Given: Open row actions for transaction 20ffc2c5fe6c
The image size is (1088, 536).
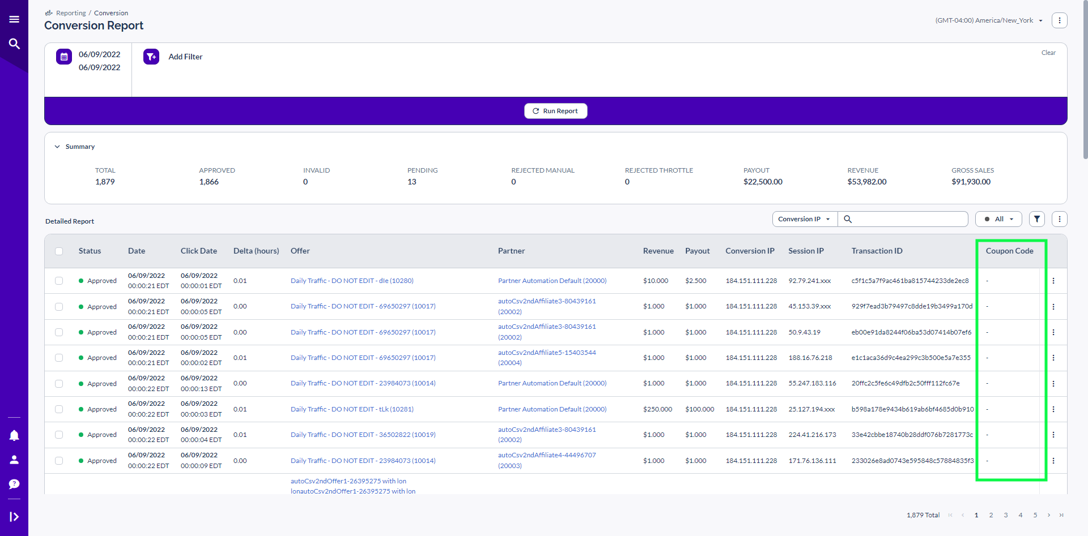Looking at the screenshot, I should [1053, 384].
